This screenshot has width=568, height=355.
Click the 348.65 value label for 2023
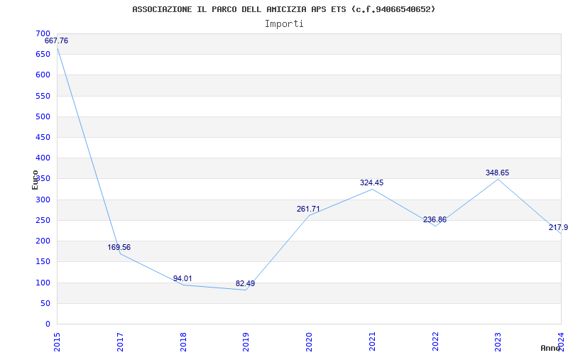point(498,173)
